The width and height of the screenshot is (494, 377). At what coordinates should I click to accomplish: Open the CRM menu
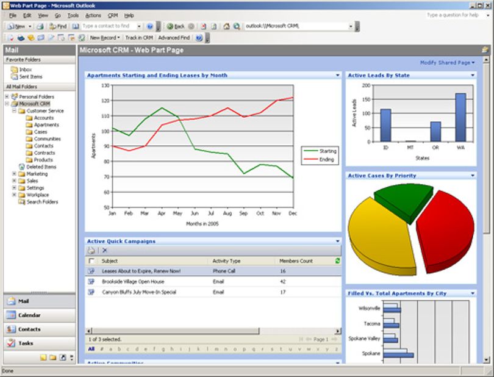[x=113, y=15]
